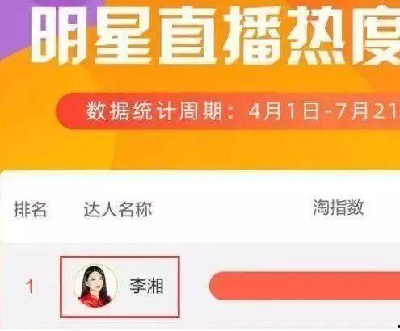Image resolution: width=400 pixels, height=331 pixels.
Task: Click the orange banner below the date pill
Action: coord(200,149)
